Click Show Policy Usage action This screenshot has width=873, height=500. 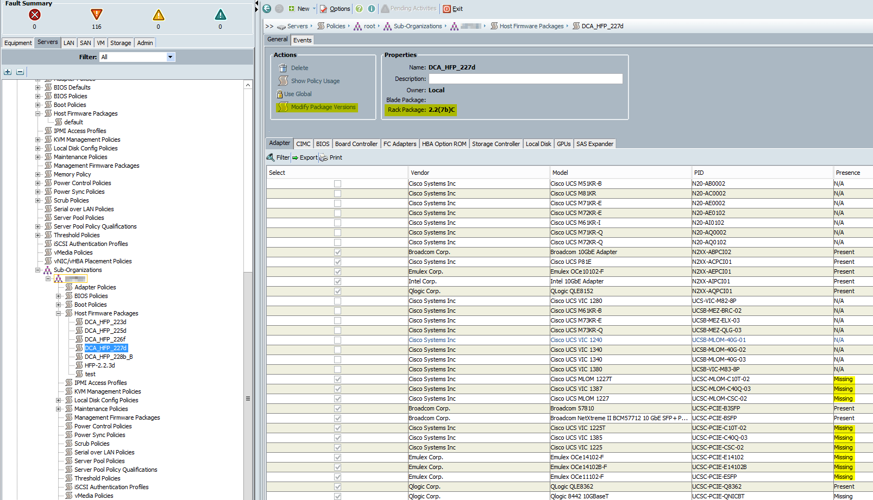coord(315,81)
